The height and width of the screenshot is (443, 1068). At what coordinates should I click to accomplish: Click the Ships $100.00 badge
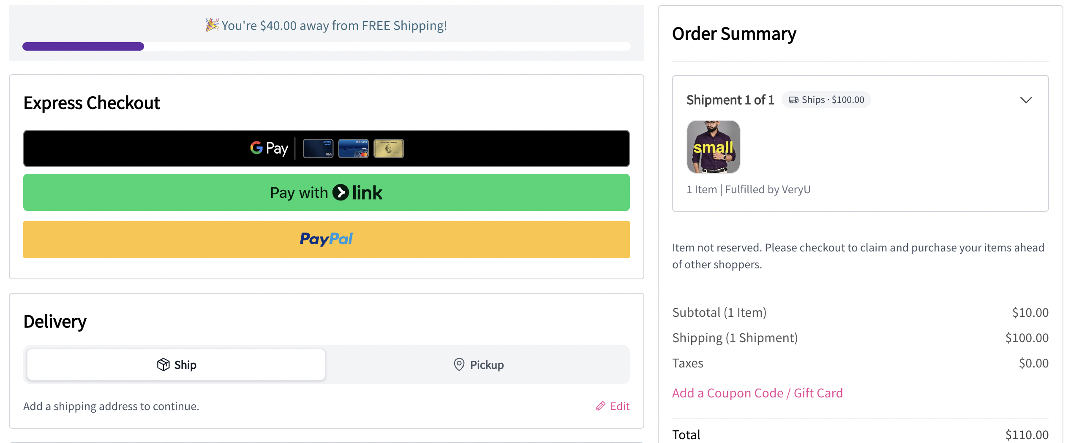(826, 100)
